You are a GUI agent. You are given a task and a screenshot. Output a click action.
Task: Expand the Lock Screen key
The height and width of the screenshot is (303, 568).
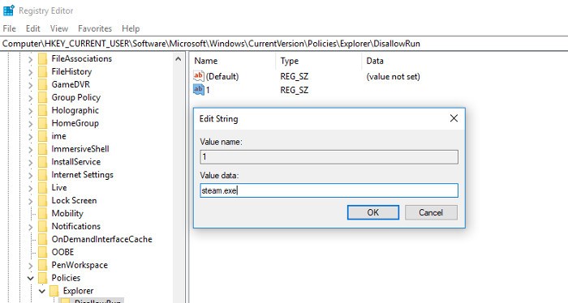[31, 201]
